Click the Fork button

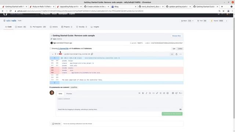point(202,21)
